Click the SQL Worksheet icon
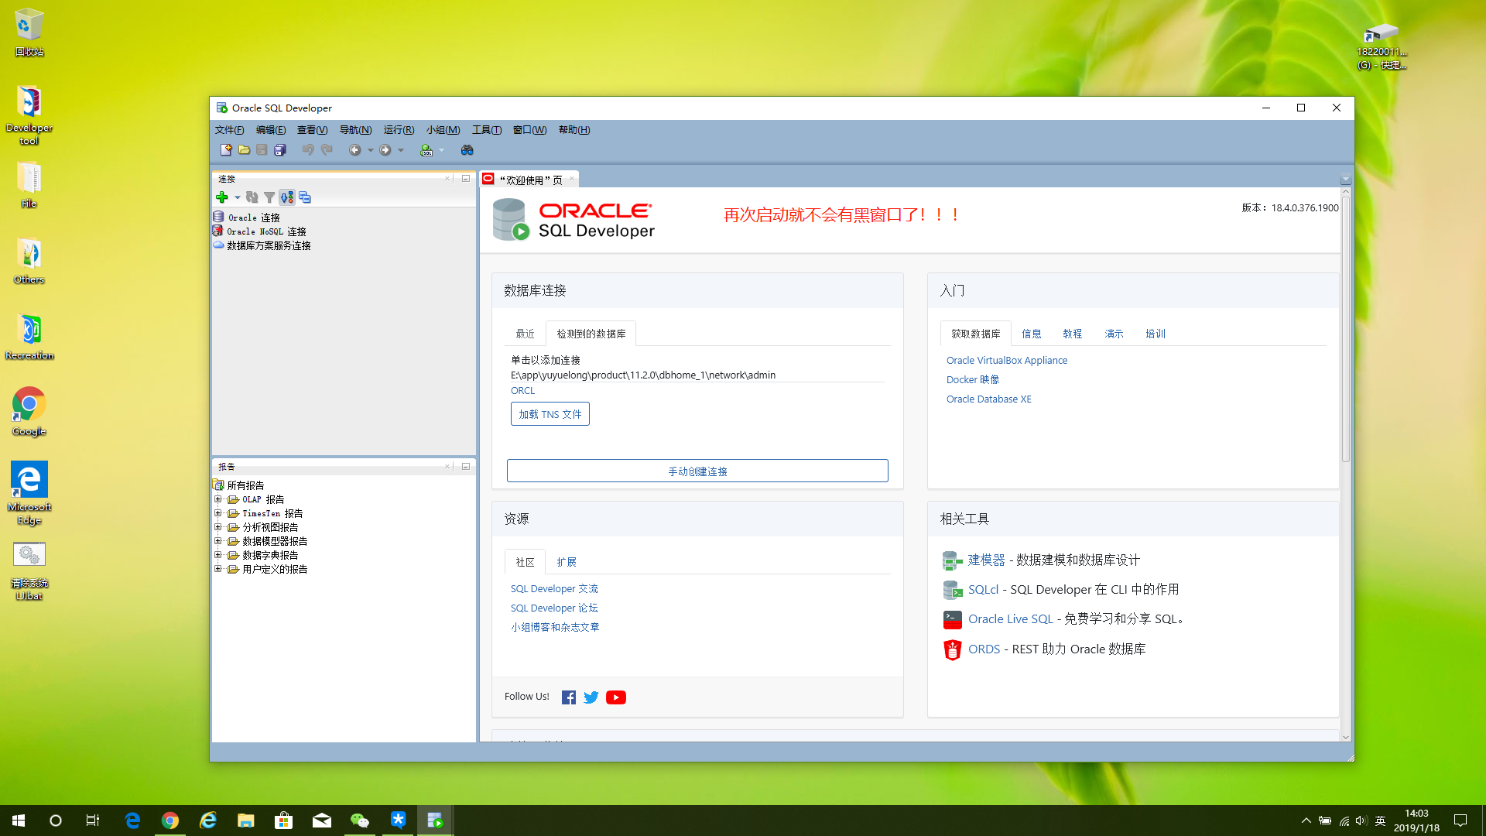This screenshot has height=836, width=1486. pyautogui.click(x=428, y=151)
